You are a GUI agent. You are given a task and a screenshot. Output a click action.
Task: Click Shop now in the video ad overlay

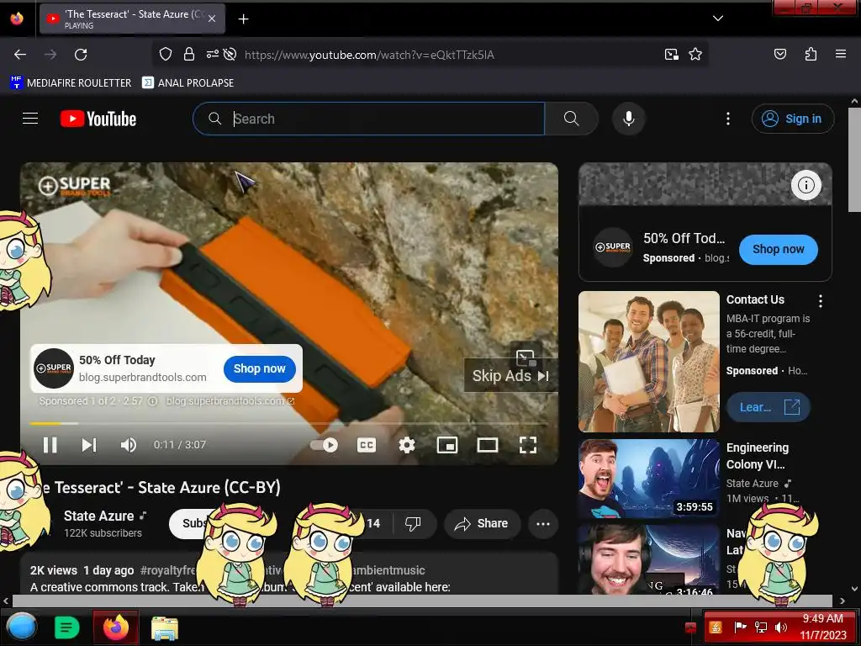pyautogui.click(x=260, y=368)
